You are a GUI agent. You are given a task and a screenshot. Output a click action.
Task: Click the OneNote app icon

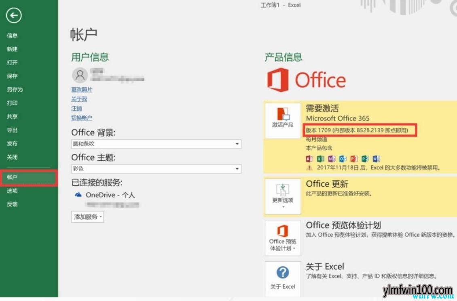tap(332, 159)
